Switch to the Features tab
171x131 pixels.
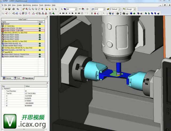(x=7, y=78)
